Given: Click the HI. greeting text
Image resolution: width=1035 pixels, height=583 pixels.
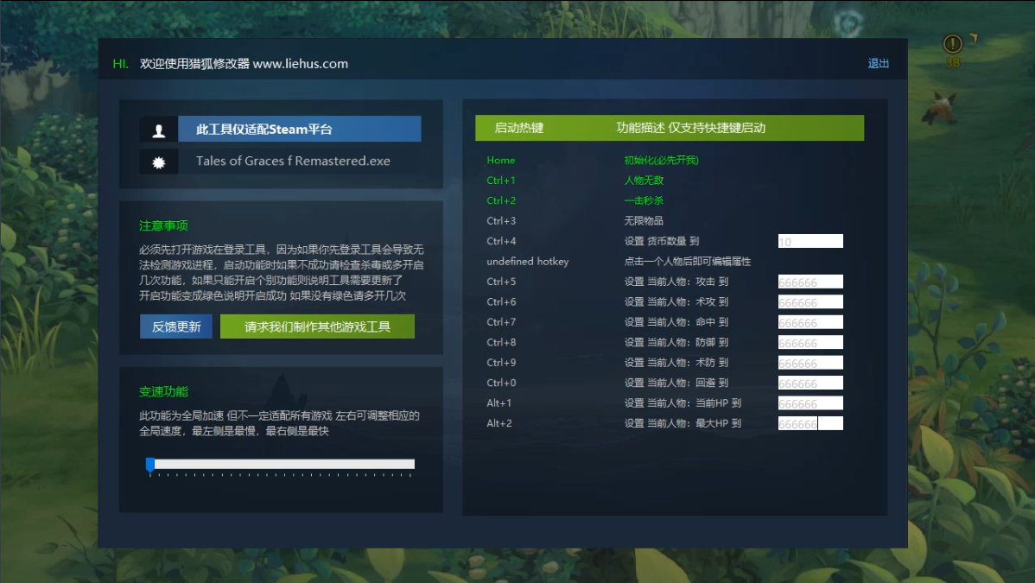Looking at the screenshot, I should pyautogui.click(x=120, y=64).
